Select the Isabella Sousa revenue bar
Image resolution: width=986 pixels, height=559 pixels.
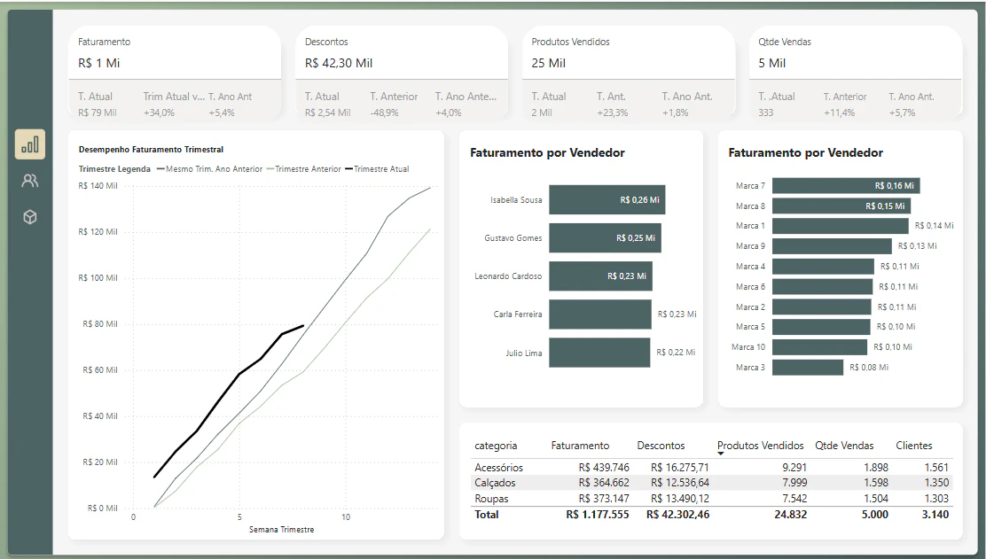tap(606, 199)
